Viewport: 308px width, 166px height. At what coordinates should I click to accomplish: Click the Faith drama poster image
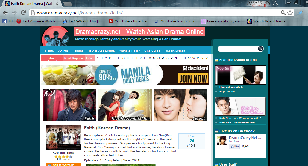click(63, 138)
